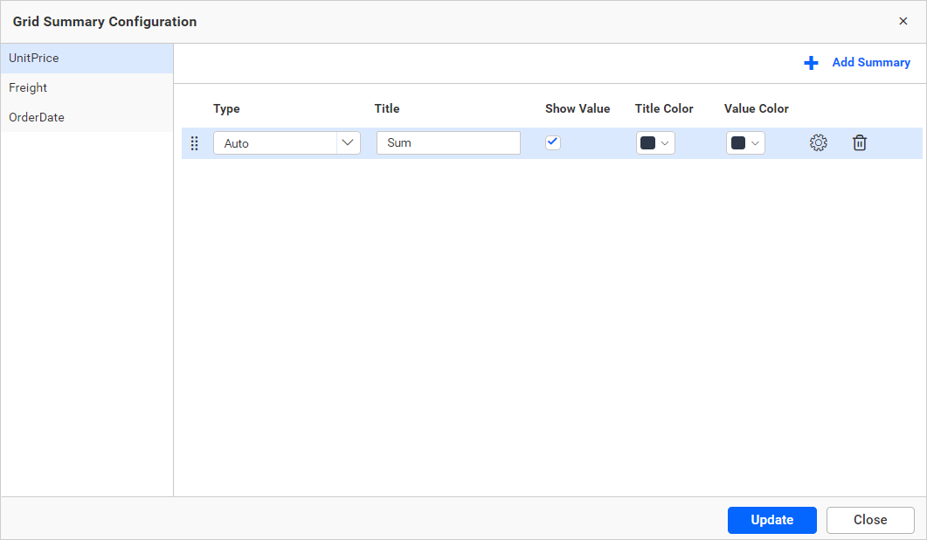The width and height of the screenshot is (927, 540).
Task: Select the UnitPrice field in the sidebar
Action: (x=33, y=58)
